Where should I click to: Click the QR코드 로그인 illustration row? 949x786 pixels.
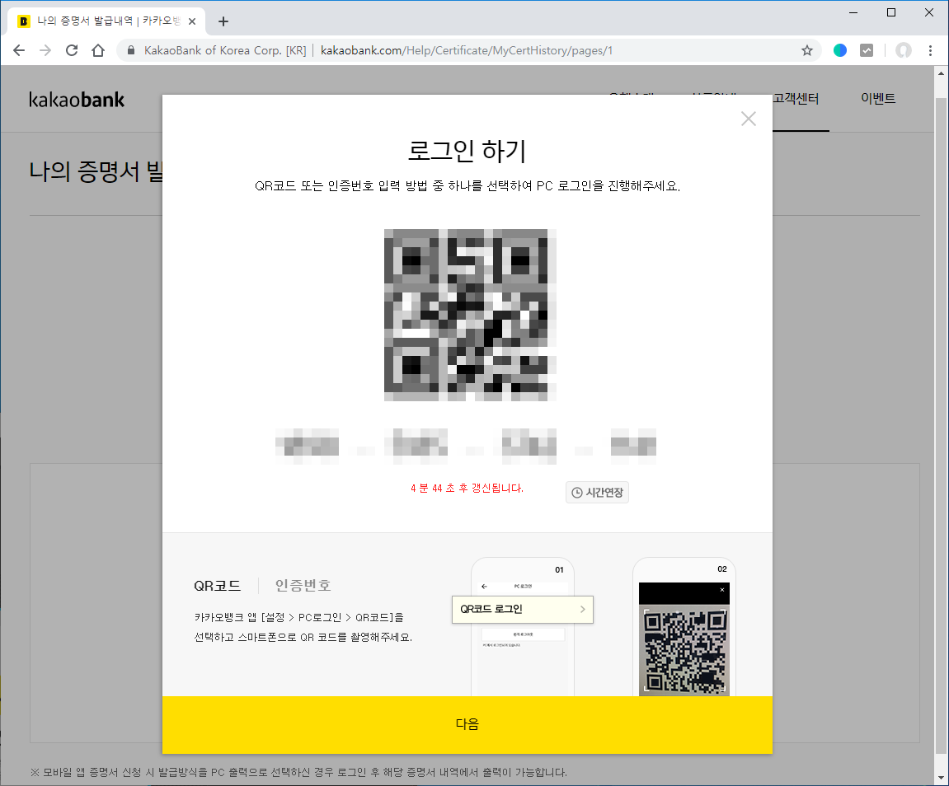pyautogui.click(x=522, y=610)
